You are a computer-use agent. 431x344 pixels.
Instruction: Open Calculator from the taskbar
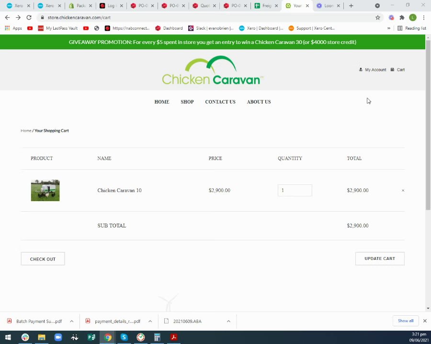157,337
